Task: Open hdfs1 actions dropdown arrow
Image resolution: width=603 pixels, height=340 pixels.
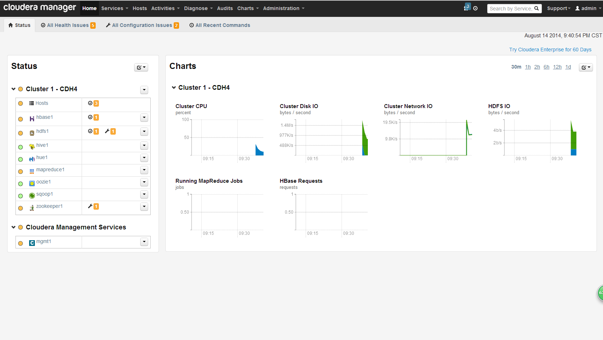Action: pos(144,131)
